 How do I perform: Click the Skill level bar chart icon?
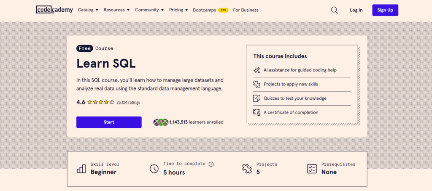[x=81, y=169]
